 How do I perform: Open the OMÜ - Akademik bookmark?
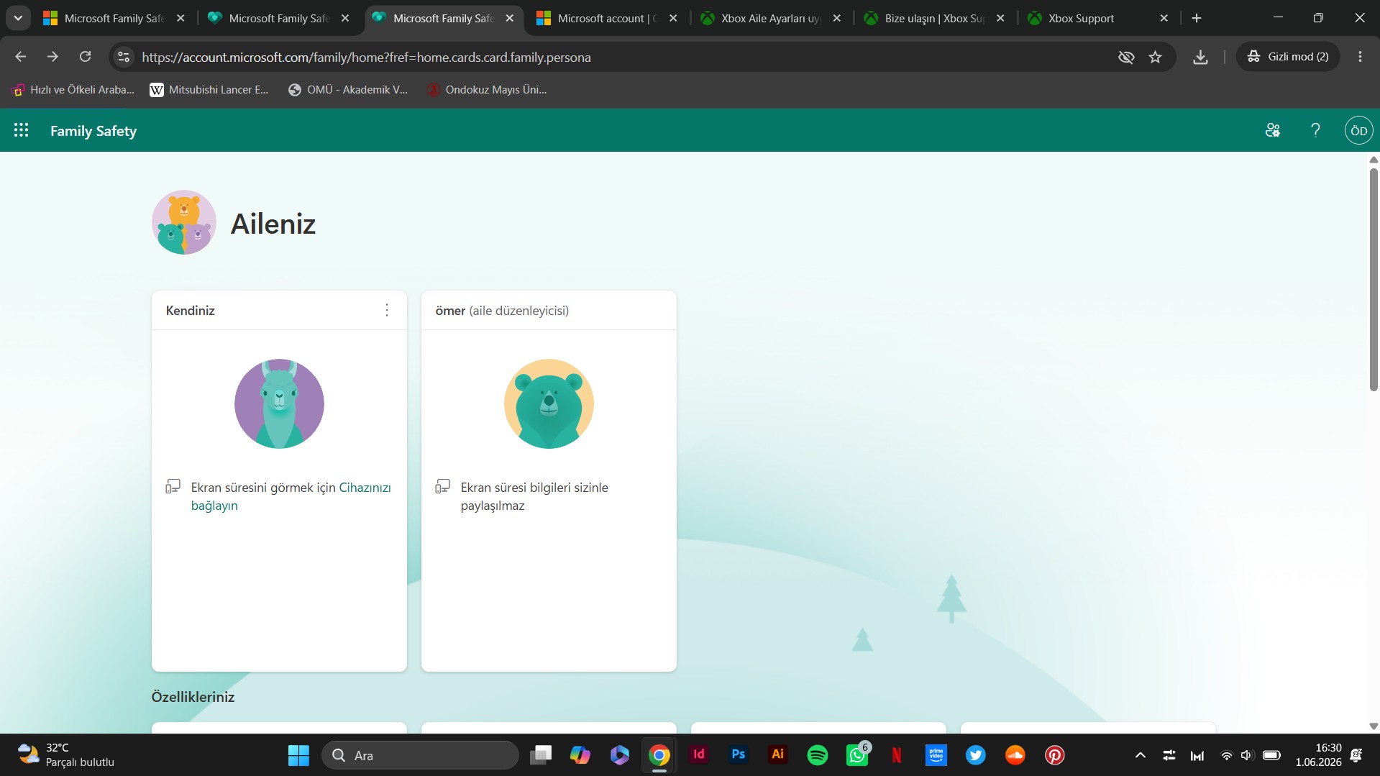[347, 90]
